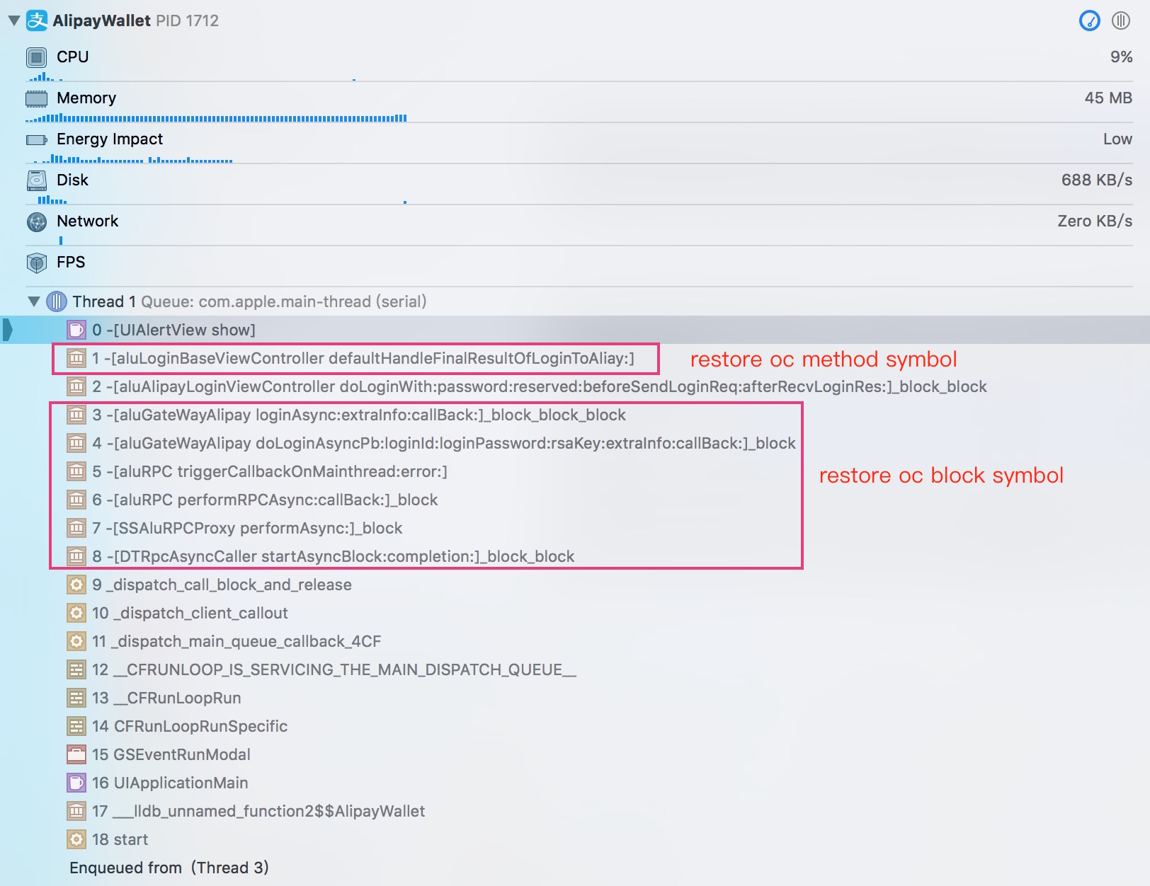Click icon of frame 15 GSEventRunModal

pyautogui.click(x=76, y=754)
